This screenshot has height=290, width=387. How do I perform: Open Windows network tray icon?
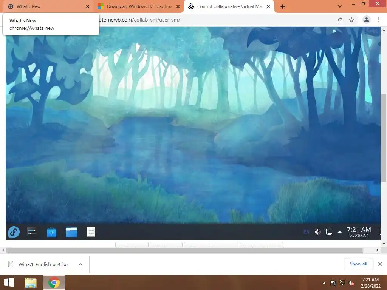click(342, 283)
